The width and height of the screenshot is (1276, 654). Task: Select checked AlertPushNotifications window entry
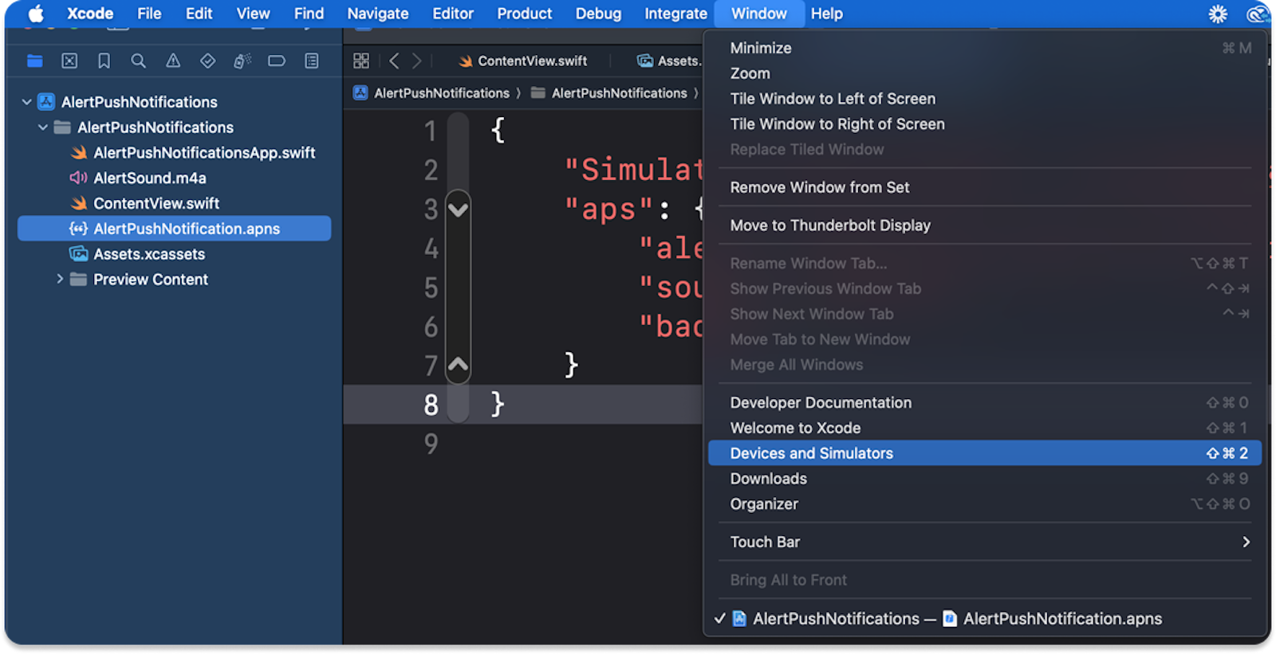click(985, 619)
